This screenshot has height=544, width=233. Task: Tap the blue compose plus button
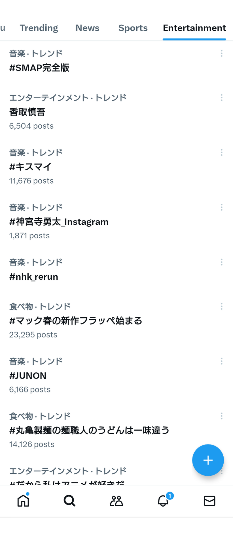(x=208, y=460)
